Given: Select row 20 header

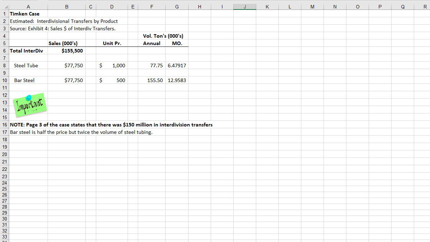Looking at the screenshot, I should tap(5, 154).
